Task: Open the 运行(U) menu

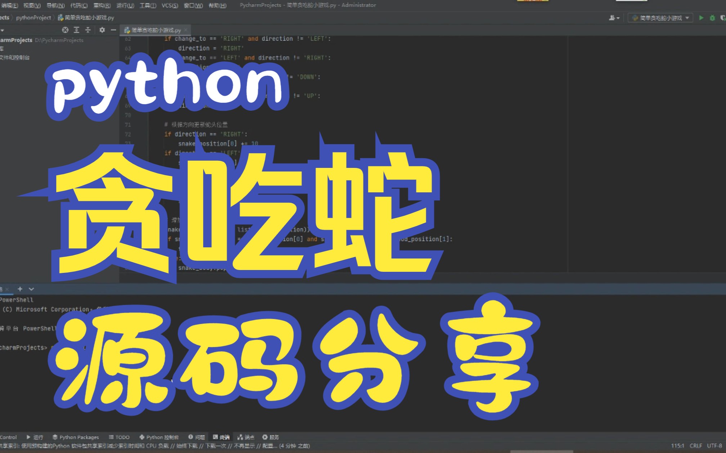Action: point(125,5)
